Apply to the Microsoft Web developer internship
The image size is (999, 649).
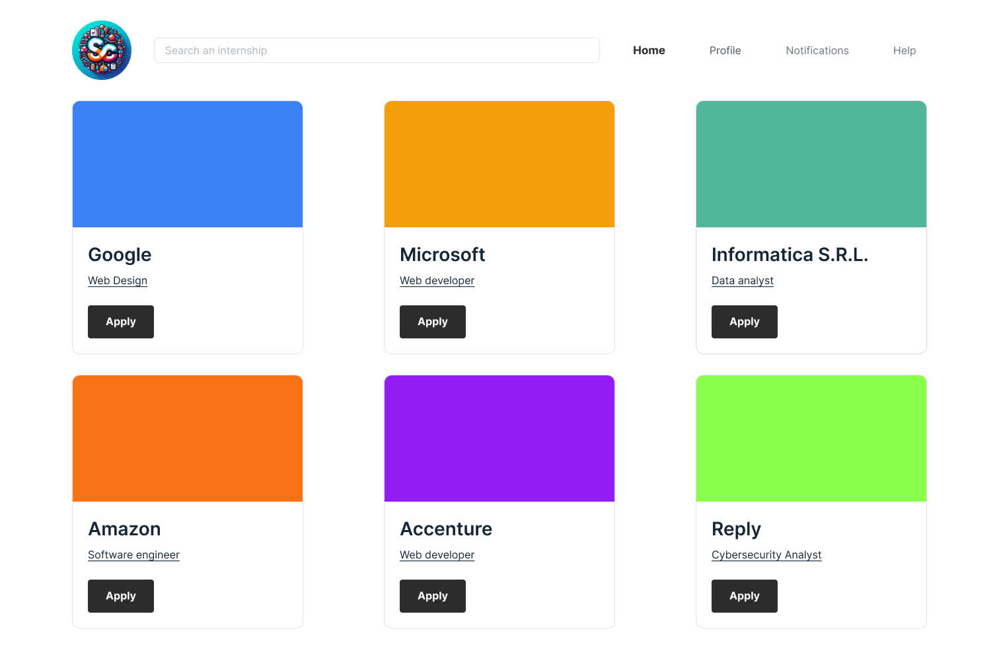(432, 322)
